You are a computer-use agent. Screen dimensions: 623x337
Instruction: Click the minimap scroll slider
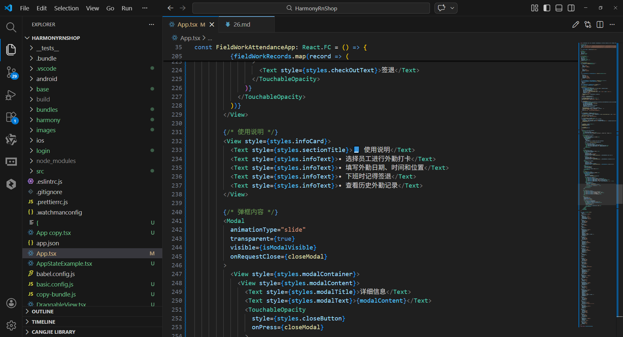pos(598,194)
